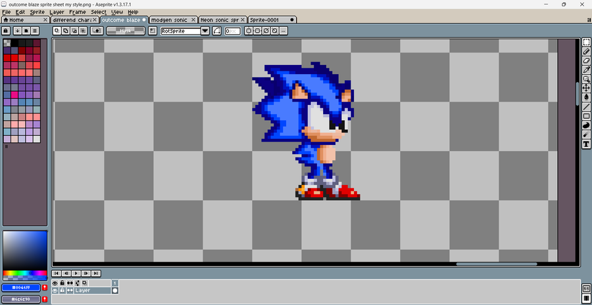The height and width of the screenshot is (305, 592).
Task: Open the Sprite menu
Action: [37, 12]
